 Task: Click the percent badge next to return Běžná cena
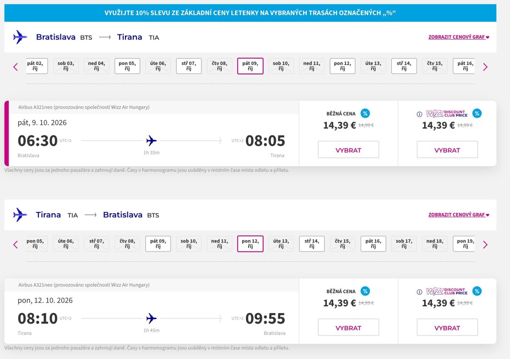click(x=365, y=291)
